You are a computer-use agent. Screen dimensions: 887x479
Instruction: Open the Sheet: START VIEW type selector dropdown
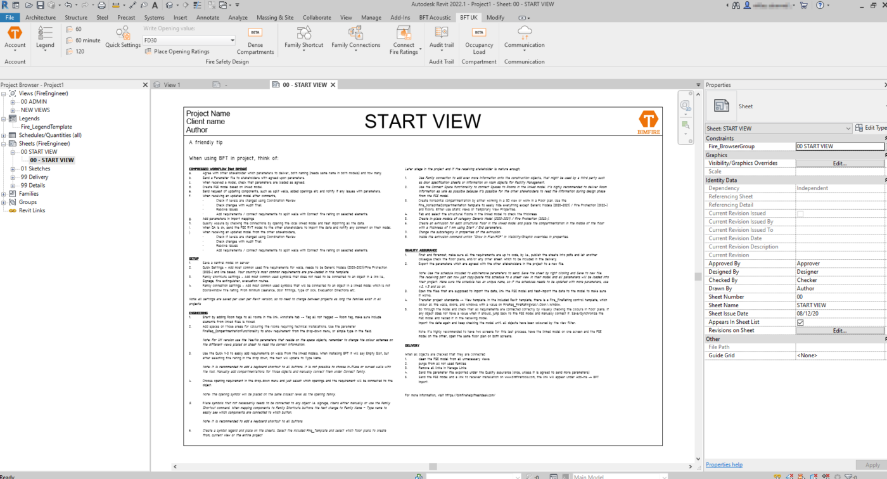pos(778,128)
